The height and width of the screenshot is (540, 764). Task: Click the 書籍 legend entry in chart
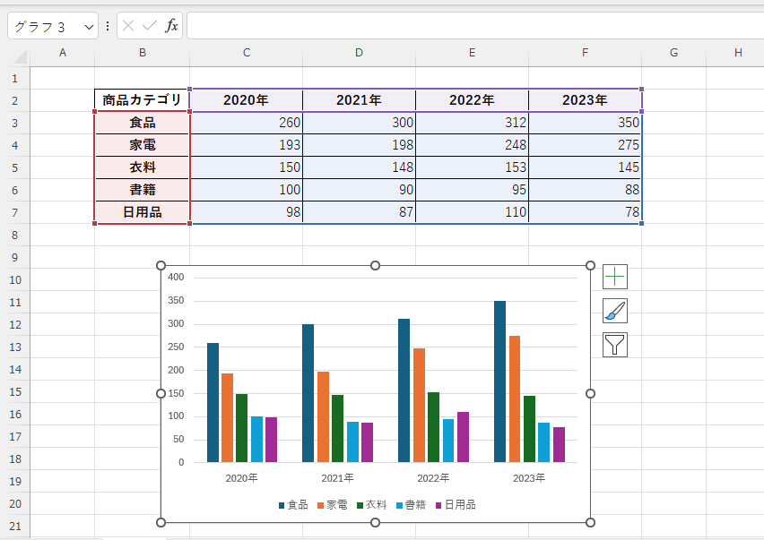(x=412, y=505)
